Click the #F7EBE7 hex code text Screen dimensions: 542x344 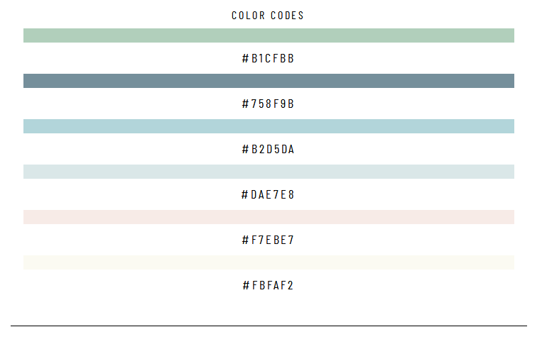point(268,240)
